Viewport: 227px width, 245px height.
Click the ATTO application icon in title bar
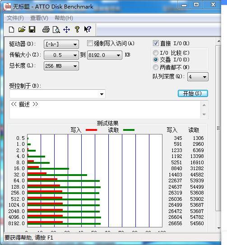click(x=7, y=7)
